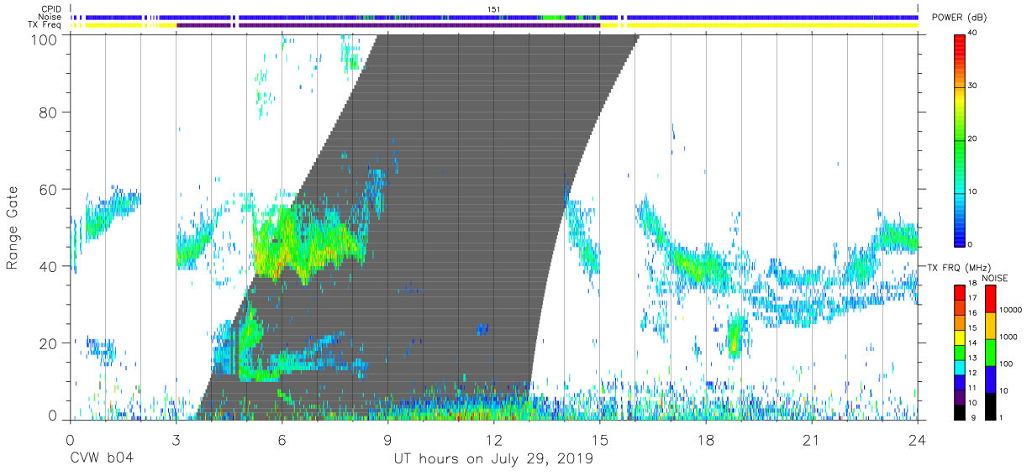Screen dimensions: 1032x476
Task: Click the "60" tick on the Range Gate axis
Action: tap(49, 190)
